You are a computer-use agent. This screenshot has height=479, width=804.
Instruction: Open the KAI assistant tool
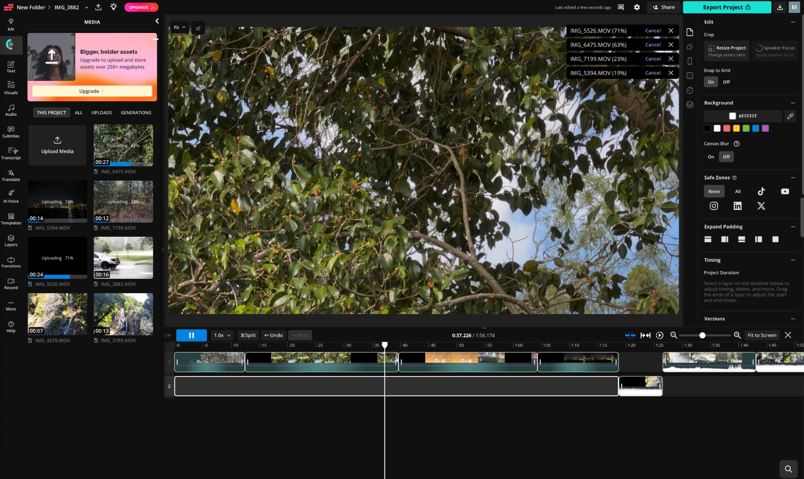click(x=11, y=24)
